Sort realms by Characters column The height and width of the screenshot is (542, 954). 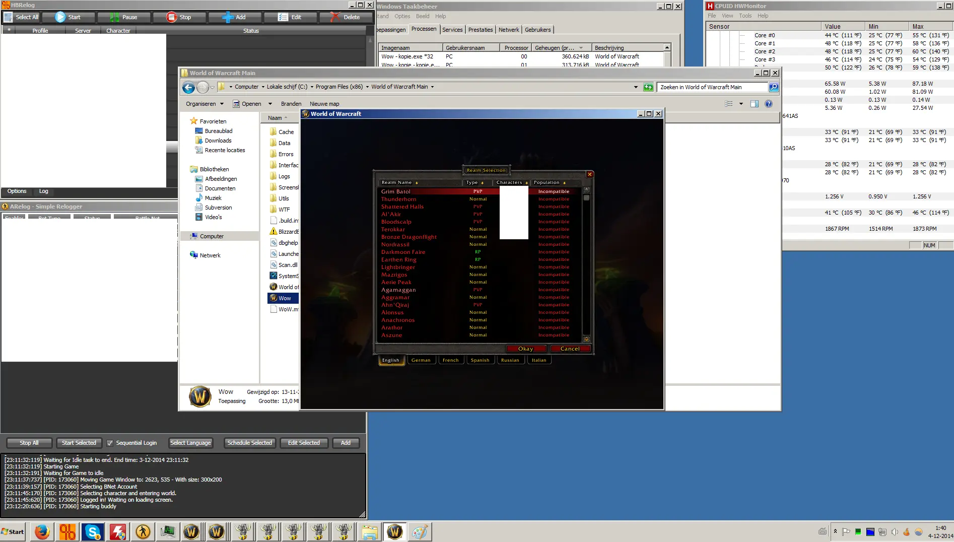[x=511, y=183]
